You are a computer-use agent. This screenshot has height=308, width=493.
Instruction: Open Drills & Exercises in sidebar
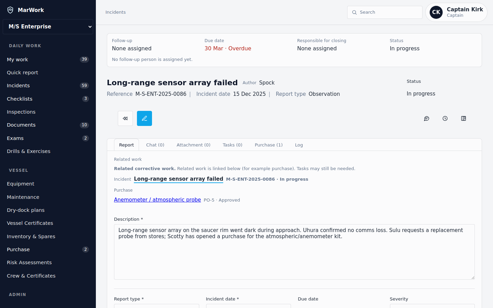pos(48,151)
